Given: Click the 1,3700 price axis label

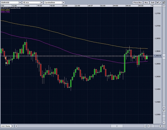Looking at the screenshot, I should tap(157, 26).
